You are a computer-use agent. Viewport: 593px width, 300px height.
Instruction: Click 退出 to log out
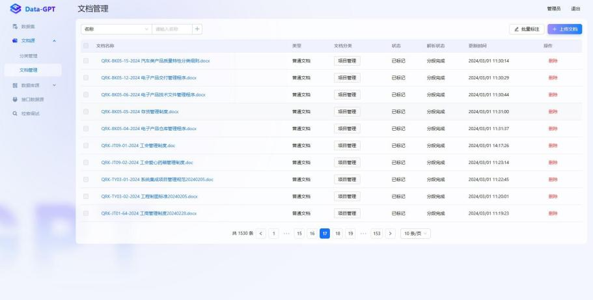575,8
